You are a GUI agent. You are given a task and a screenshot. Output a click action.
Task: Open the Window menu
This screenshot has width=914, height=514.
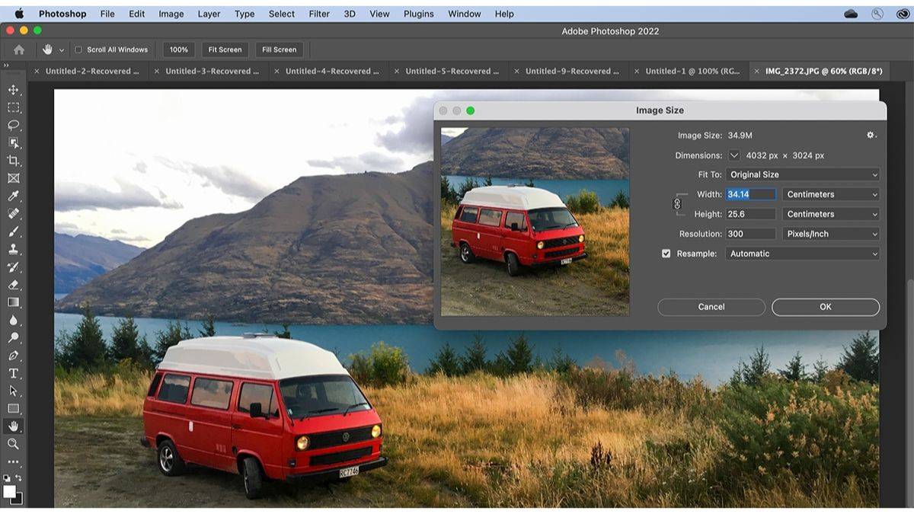465,14
